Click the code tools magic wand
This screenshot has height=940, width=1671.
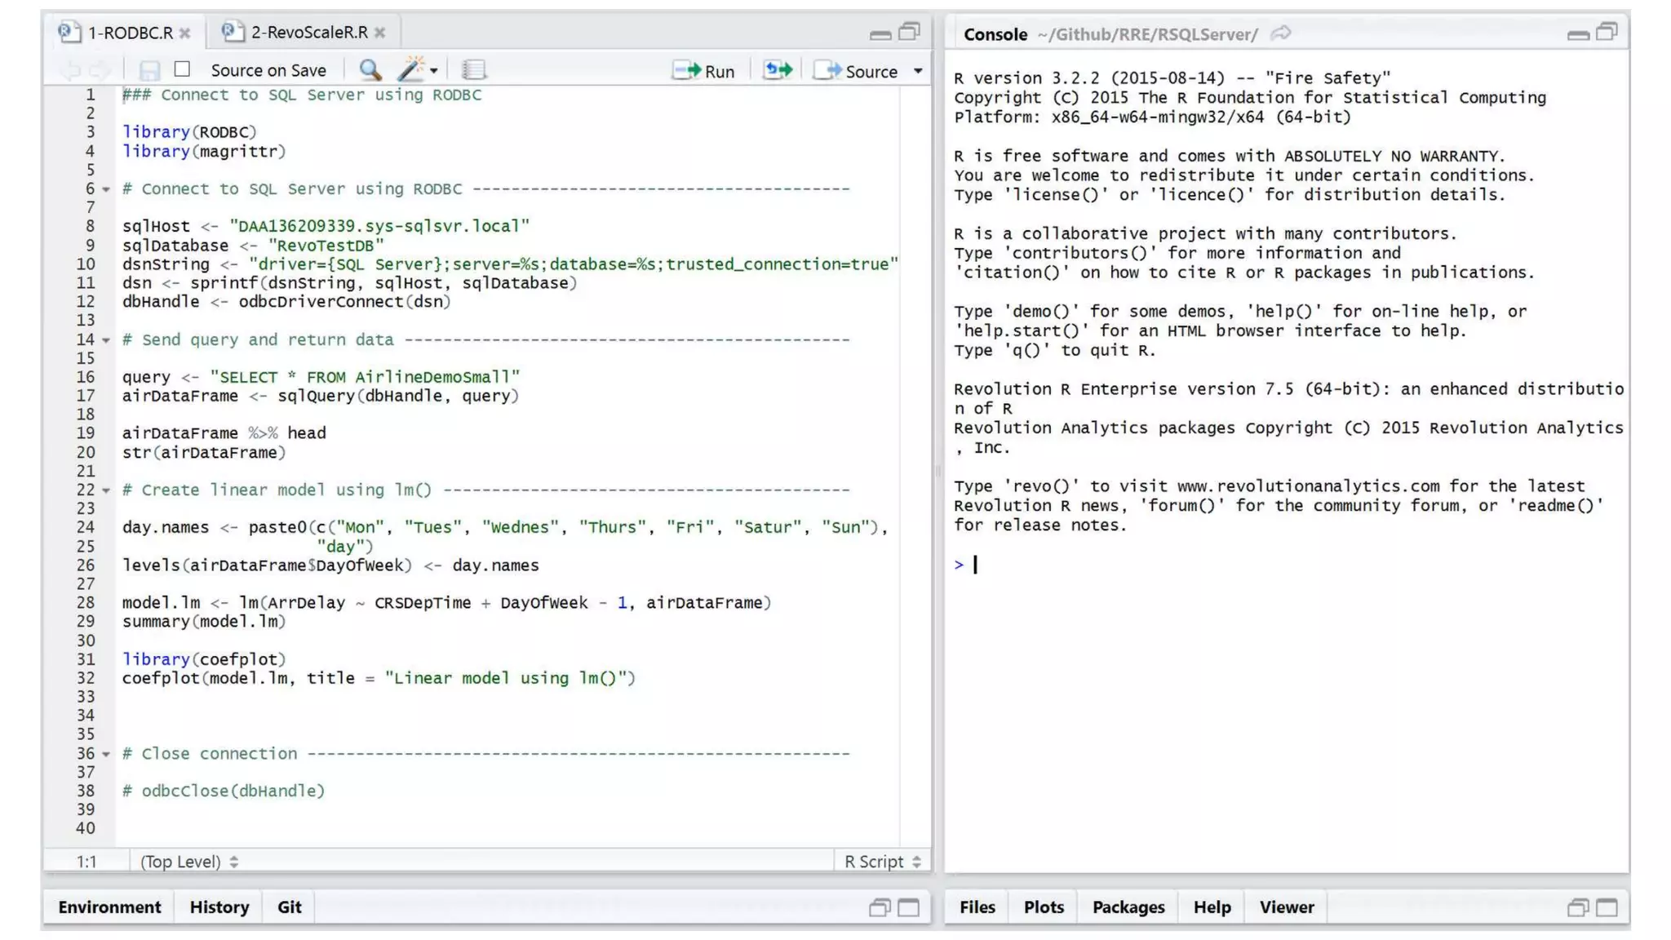413,70
